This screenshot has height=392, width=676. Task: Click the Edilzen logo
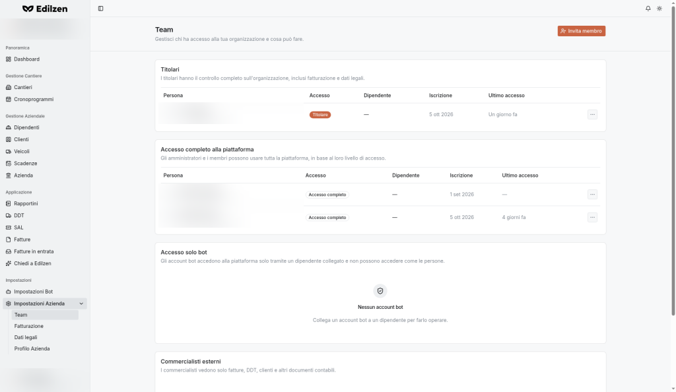pyautogui.click(x=45, y=9)
